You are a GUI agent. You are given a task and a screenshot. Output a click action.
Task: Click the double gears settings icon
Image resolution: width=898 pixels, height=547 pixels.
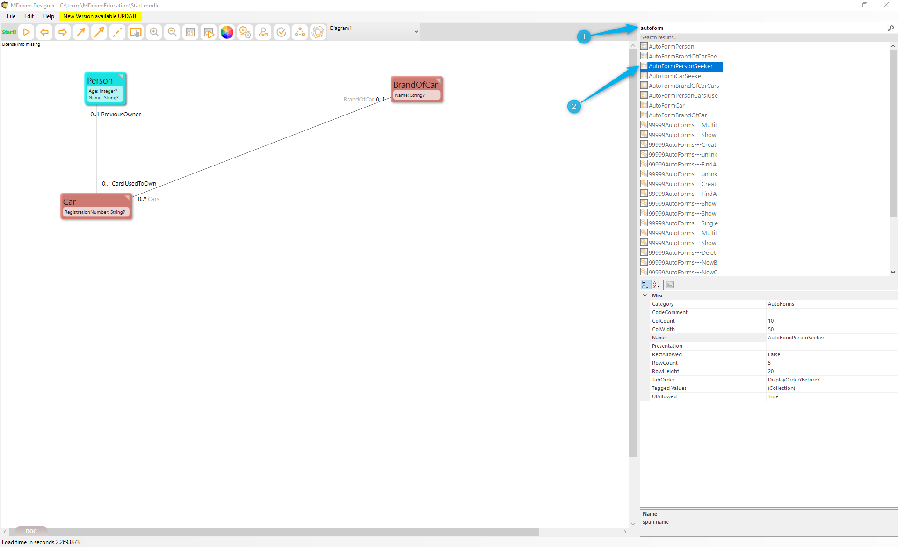pos(245,32)
